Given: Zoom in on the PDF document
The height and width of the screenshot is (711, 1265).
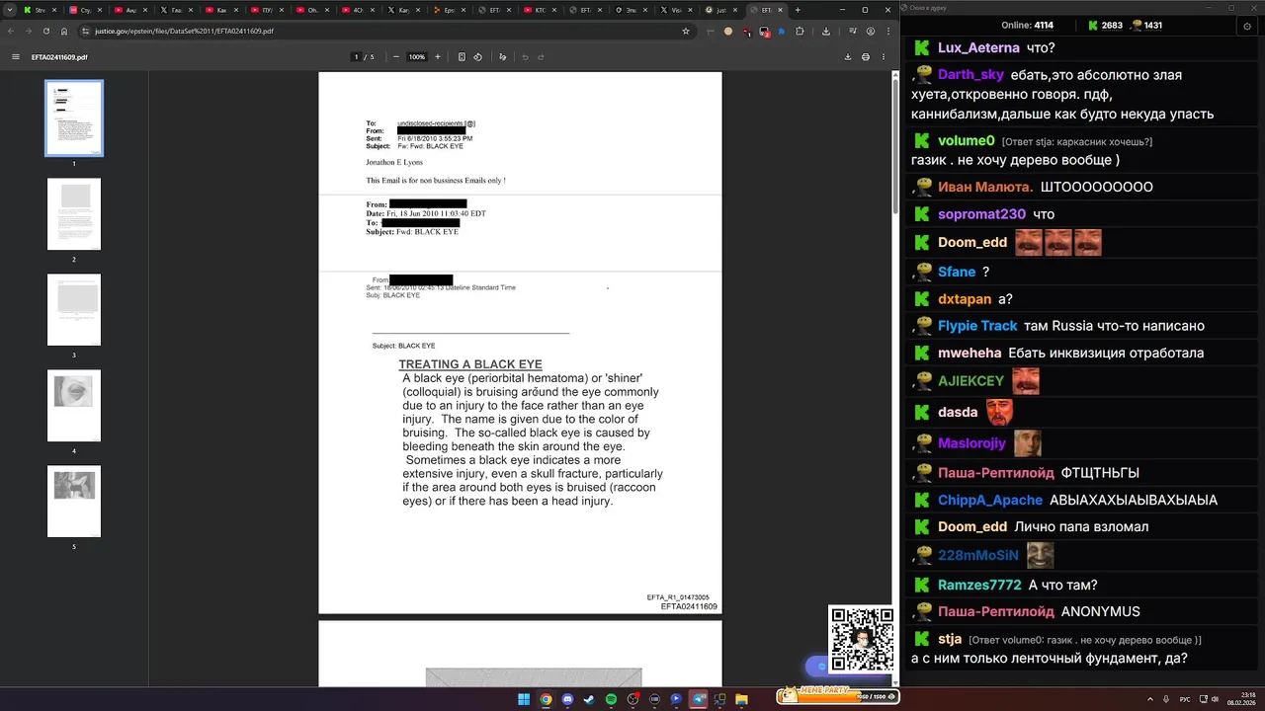Looking at the screenshot, I should (x=438, y=57).
